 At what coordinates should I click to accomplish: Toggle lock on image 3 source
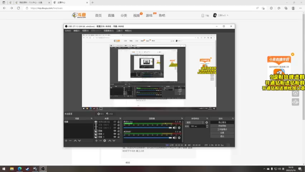[119, 137]
